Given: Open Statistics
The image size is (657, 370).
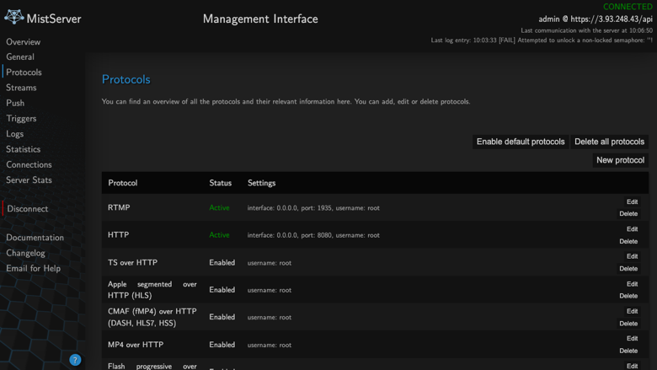Looking at the screenshot, I should pyautogui.click(x=23, y=149).
